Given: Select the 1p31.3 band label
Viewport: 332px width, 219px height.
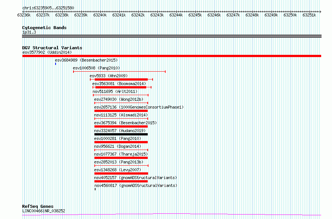Looking at the screenshot, I should 29,32.
